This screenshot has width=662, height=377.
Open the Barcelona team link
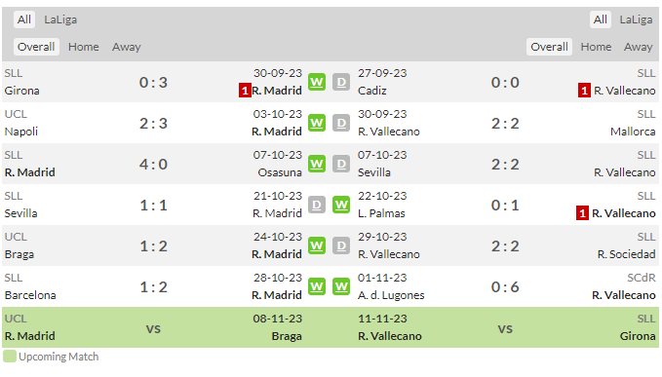pyautogui.click(x=30, y=295)
